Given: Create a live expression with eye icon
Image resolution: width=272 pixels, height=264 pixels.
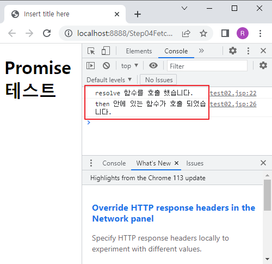Looking at the screenshot, I should tap(153, 65).
